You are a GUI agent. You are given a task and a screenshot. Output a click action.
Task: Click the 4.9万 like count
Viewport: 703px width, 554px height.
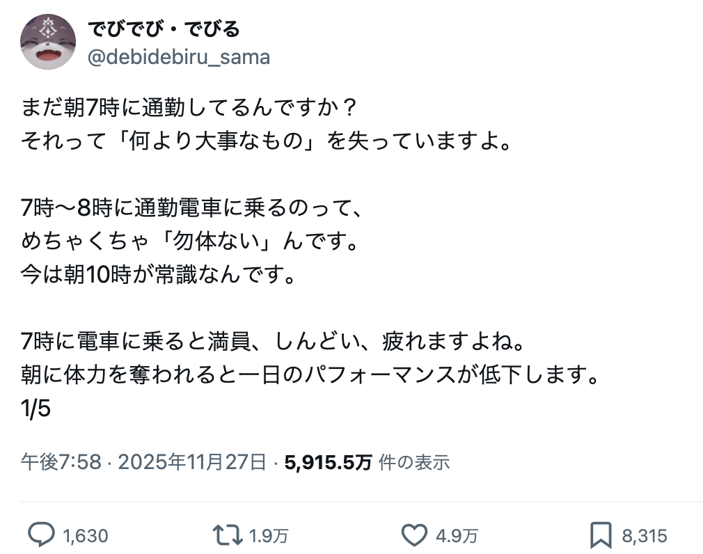click(x=457, y=535)
